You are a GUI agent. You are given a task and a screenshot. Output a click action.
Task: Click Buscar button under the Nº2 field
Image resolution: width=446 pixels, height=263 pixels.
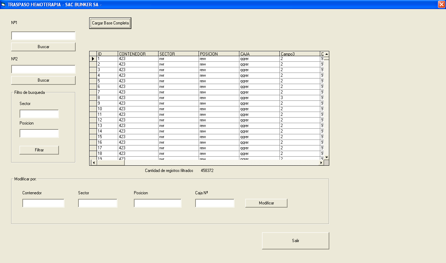tap(43, 80)
